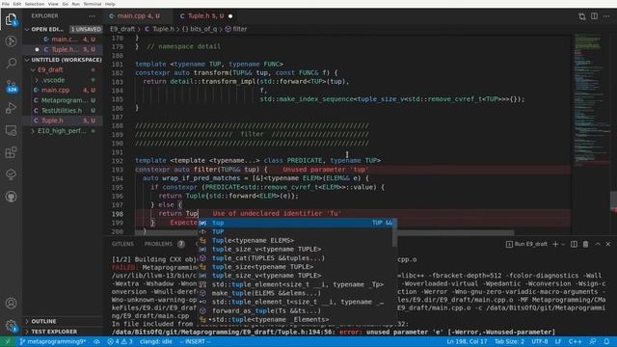Open the Extensions view
Viewport: 617px width, 347px height.
(11, 152)
